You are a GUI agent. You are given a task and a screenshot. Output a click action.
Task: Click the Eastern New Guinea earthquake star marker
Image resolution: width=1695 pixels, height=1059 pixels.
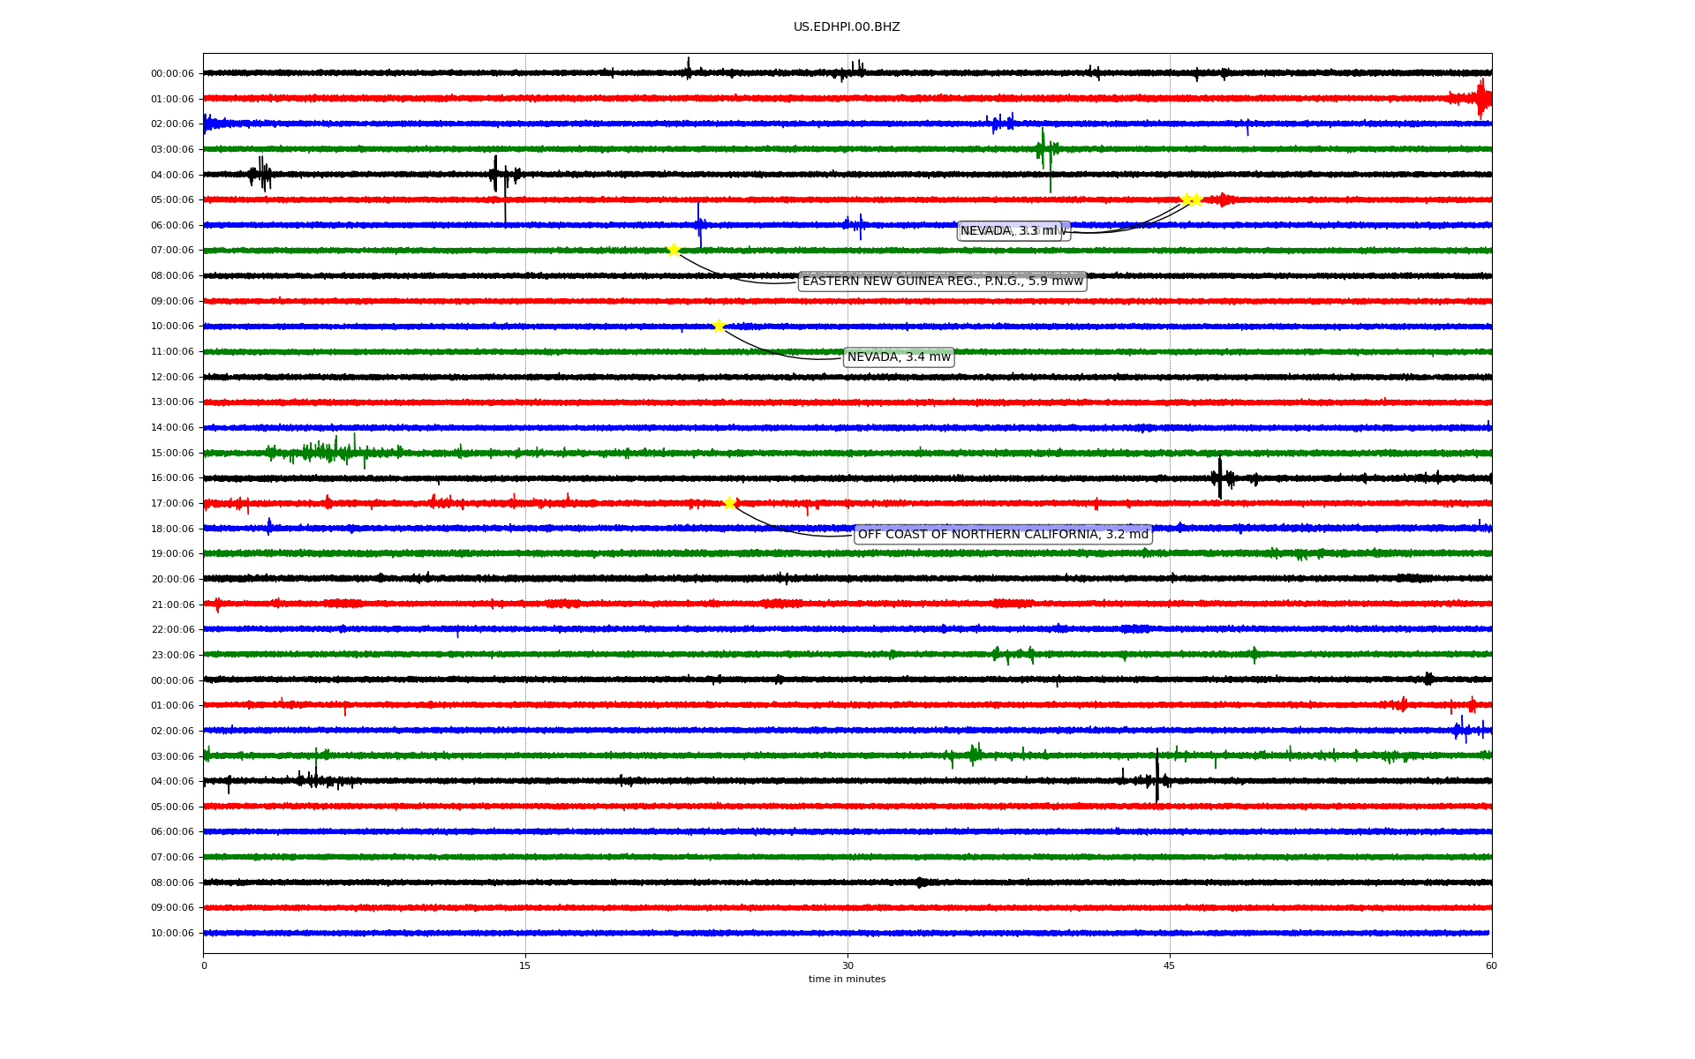673,250
